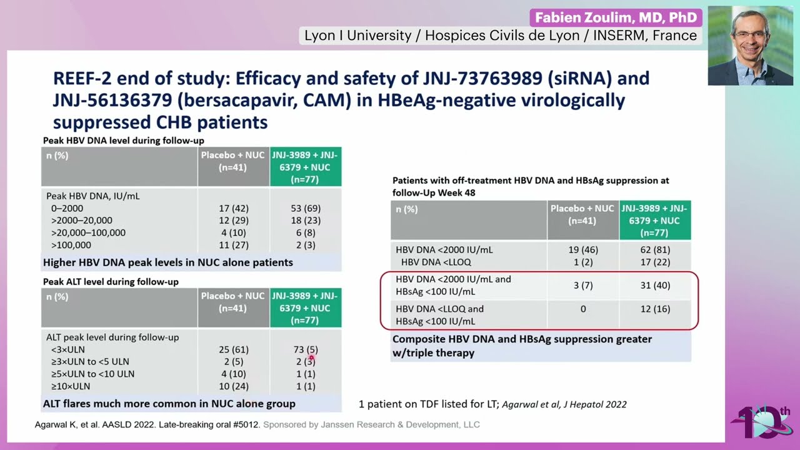Click heading 'Patients with off-treatment HBV DNA and HBsAg suppression'
Screen dimensions: 800x450
coord(531,186)
